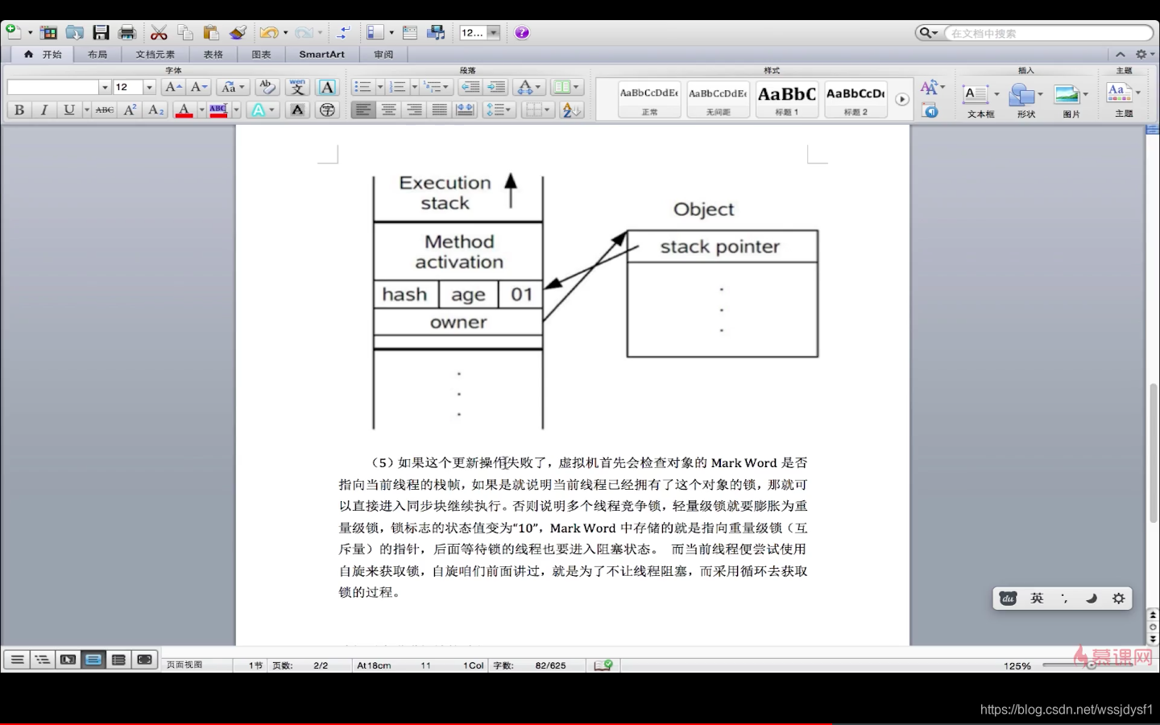Cut selection with the scissors icon
The height and width of the screenshot is (725, 1160).
click(159, 32)
